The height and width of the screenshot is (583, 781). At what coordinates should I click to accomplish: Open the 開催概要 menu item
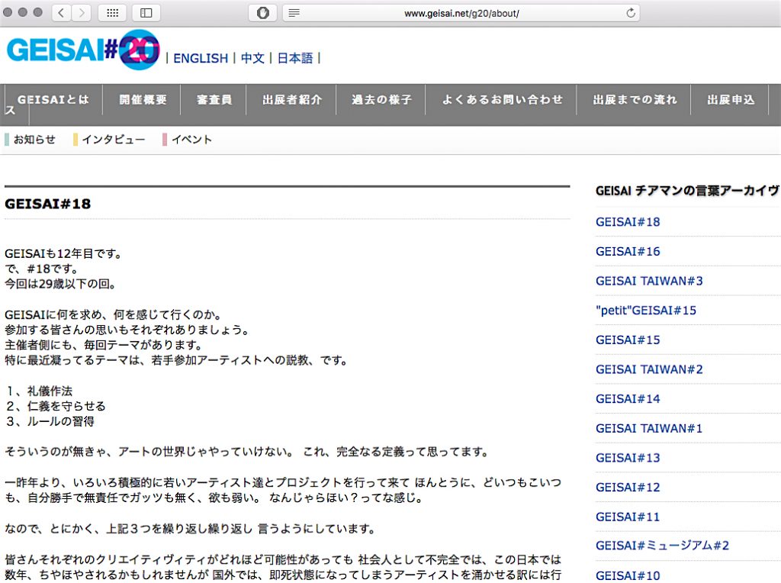pyautogui.click(x=143, y=100)
